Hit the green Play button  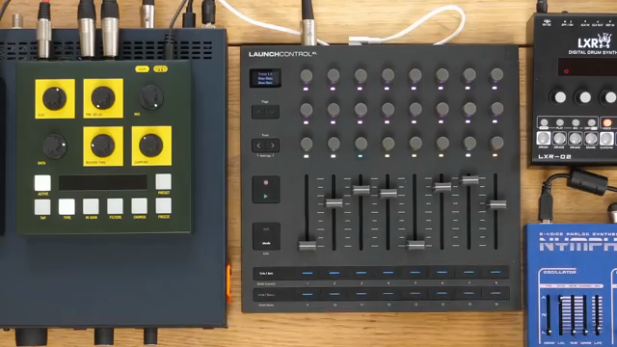266,196
